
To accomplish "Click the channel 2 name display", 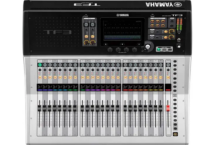I will [45, 87].
